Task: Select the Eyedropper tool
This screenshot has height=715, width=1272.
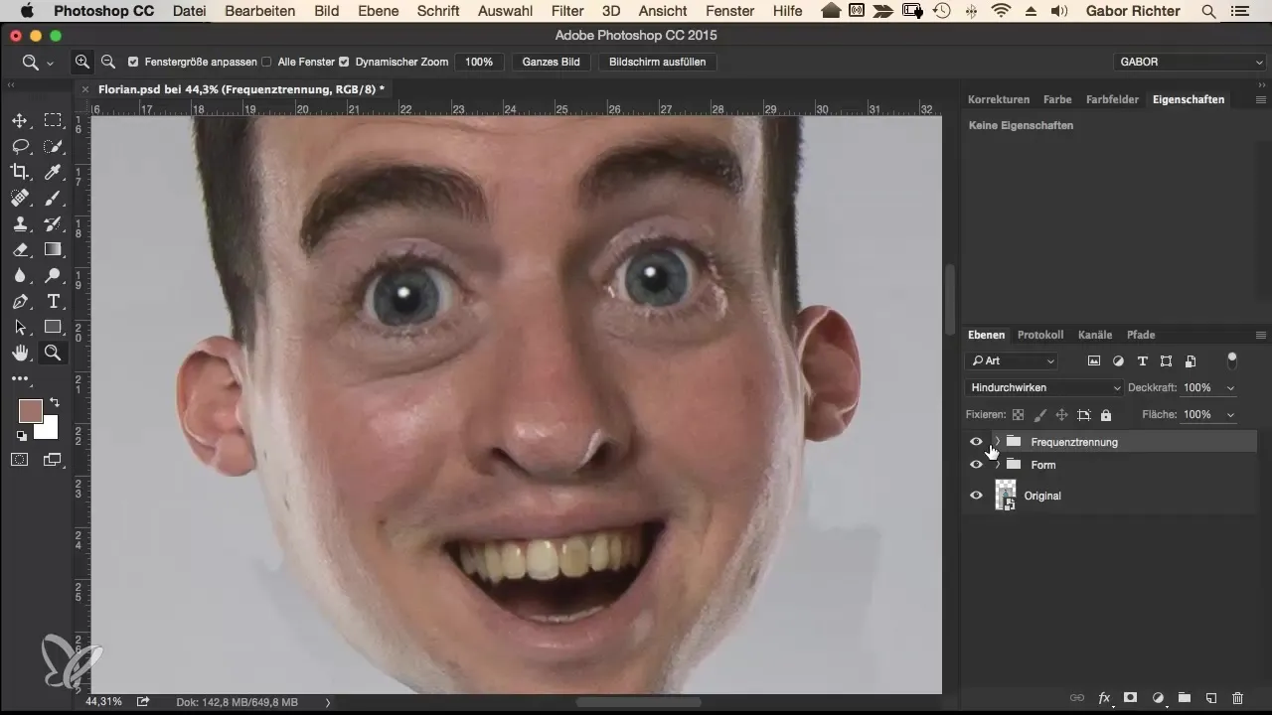Action: [x=53, y=173]
